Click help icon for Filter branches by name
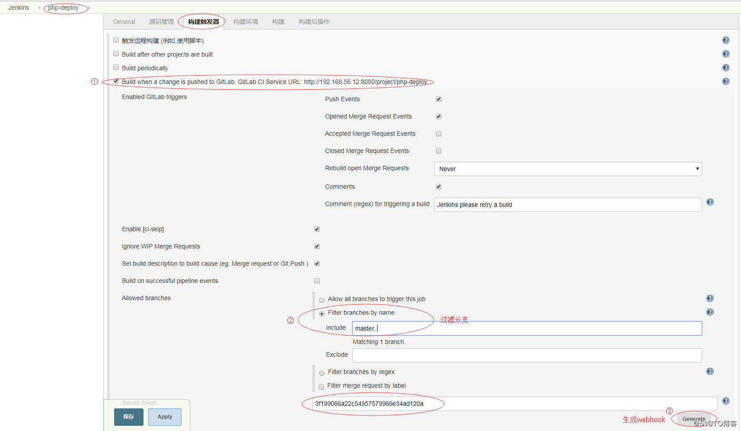The width and height of the screenshot is (741, 431). (x=710, y=312)
